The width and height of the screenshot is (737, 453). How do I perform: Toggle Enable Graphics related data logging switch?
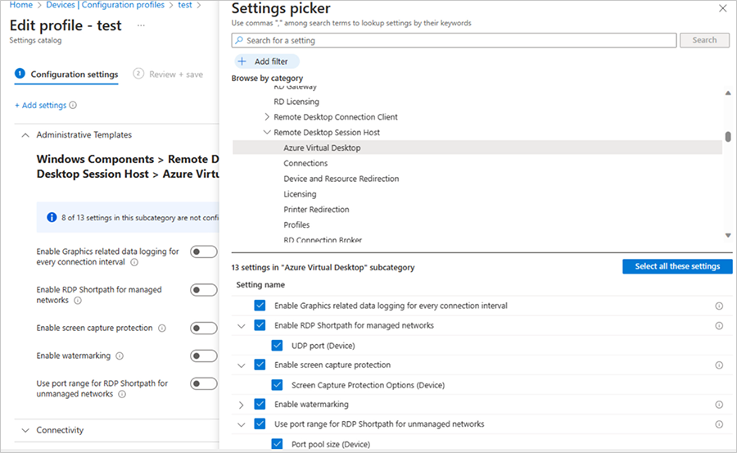(x=204, y=251)
